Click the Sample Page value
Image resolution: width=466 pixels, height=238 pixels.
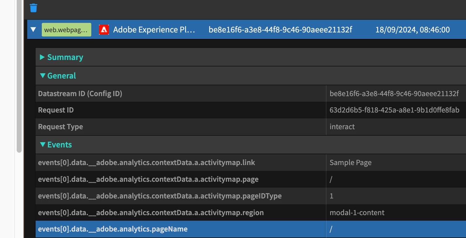[351, 163]
